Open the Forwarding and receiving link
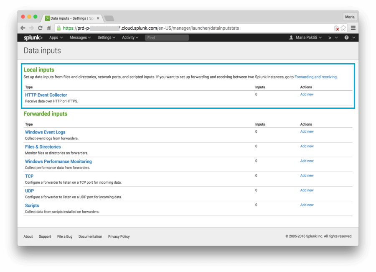The height and width of the screenshot is (272, 376). (x=315, y=77)
